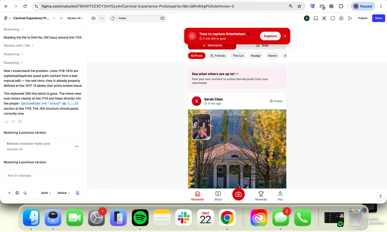
Task: Open the Chrome extensions puzzle icon
Action: (x=341, y=6)
